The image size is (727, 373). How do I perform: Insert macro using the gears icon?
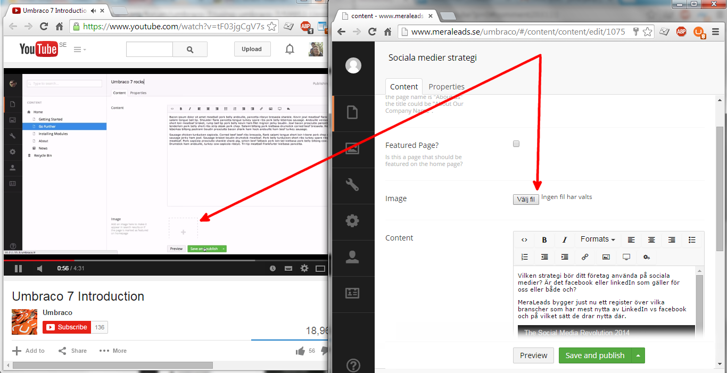[647, 257]
